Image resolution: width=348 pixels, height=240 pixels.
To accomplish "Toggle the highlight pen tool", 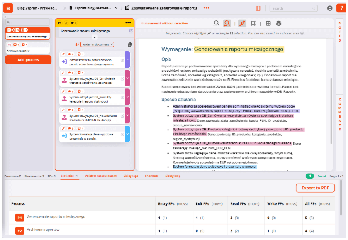I will 242,23.
